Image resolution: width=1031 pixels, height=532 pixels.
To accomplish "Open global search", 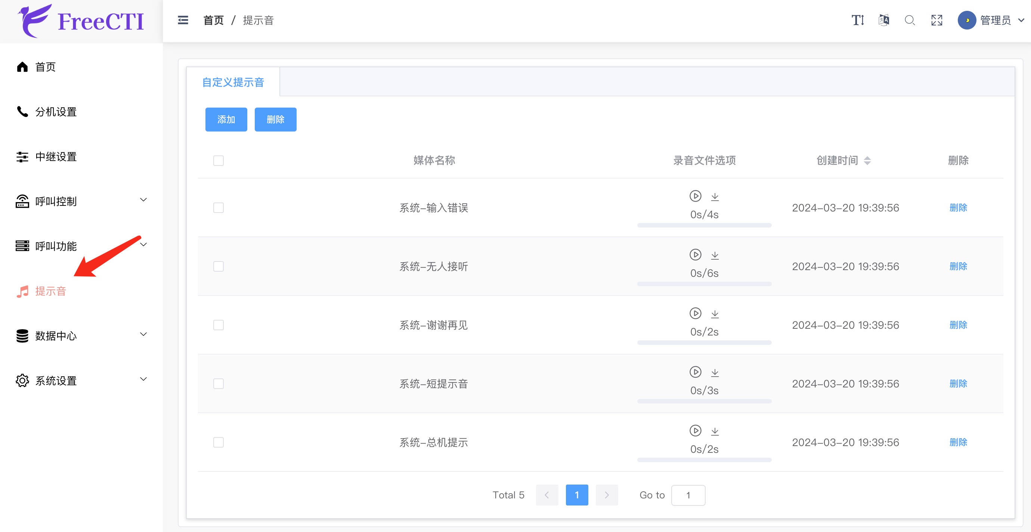I will [x=910, y=21].
